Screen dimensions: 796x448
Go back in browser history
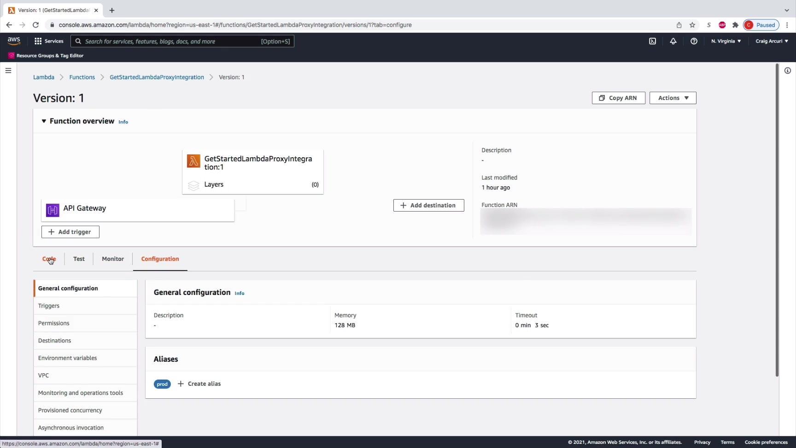[9, 25]
